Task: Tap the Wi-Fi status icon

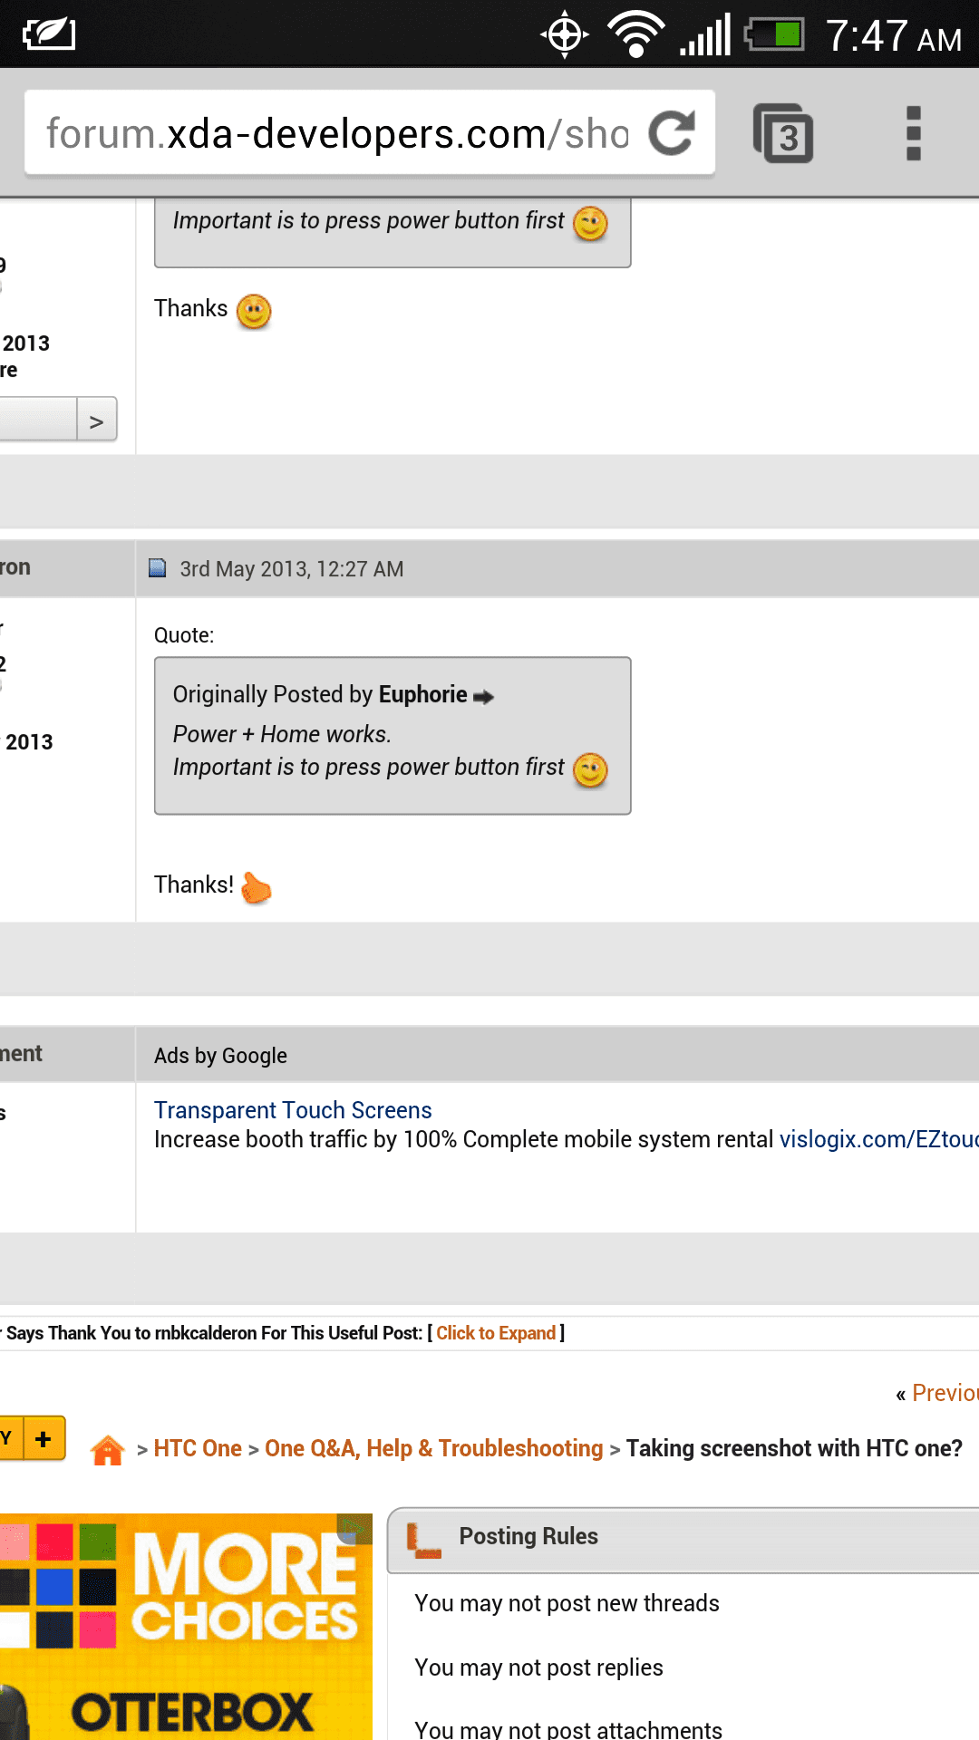Action: tap(636, 35)
